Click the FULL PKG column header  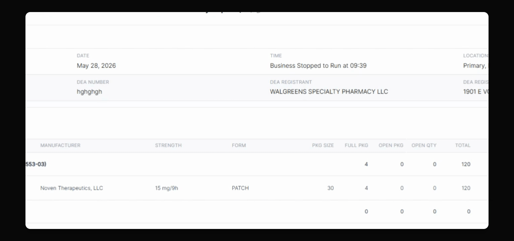(357, 145)
